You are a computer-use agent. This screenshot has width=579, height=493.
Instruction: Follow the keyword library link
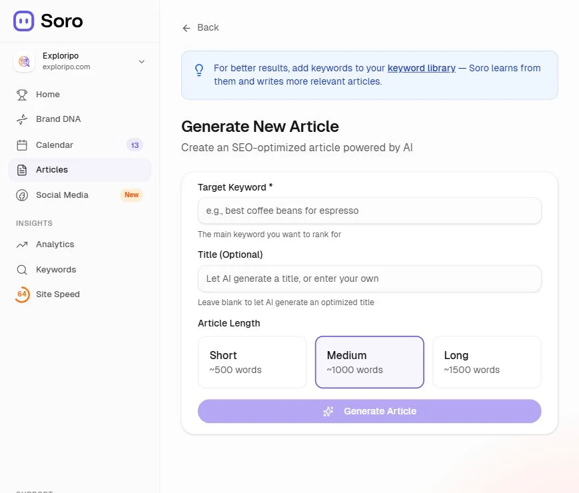(x=421, y=68)
